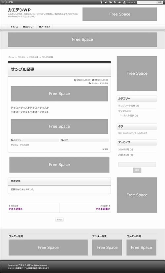Select the WordPressテーマ tag

pyautogui.click(x=129, y=133)
